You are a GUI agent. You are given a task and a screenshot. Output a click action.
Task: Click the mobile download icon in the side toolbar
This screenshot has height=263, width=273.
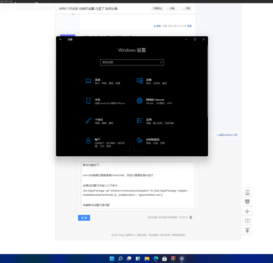click(x=247, y=192)
